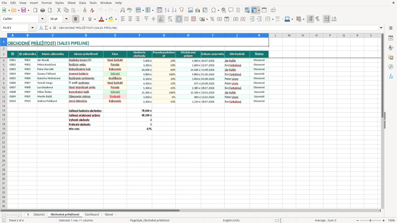Click the Format as Percent icon
397x223 pixels.
(x=212, y=19)
